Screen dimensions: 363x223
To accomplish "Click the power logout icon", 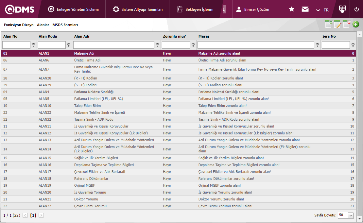I will (x=356, y=9).
